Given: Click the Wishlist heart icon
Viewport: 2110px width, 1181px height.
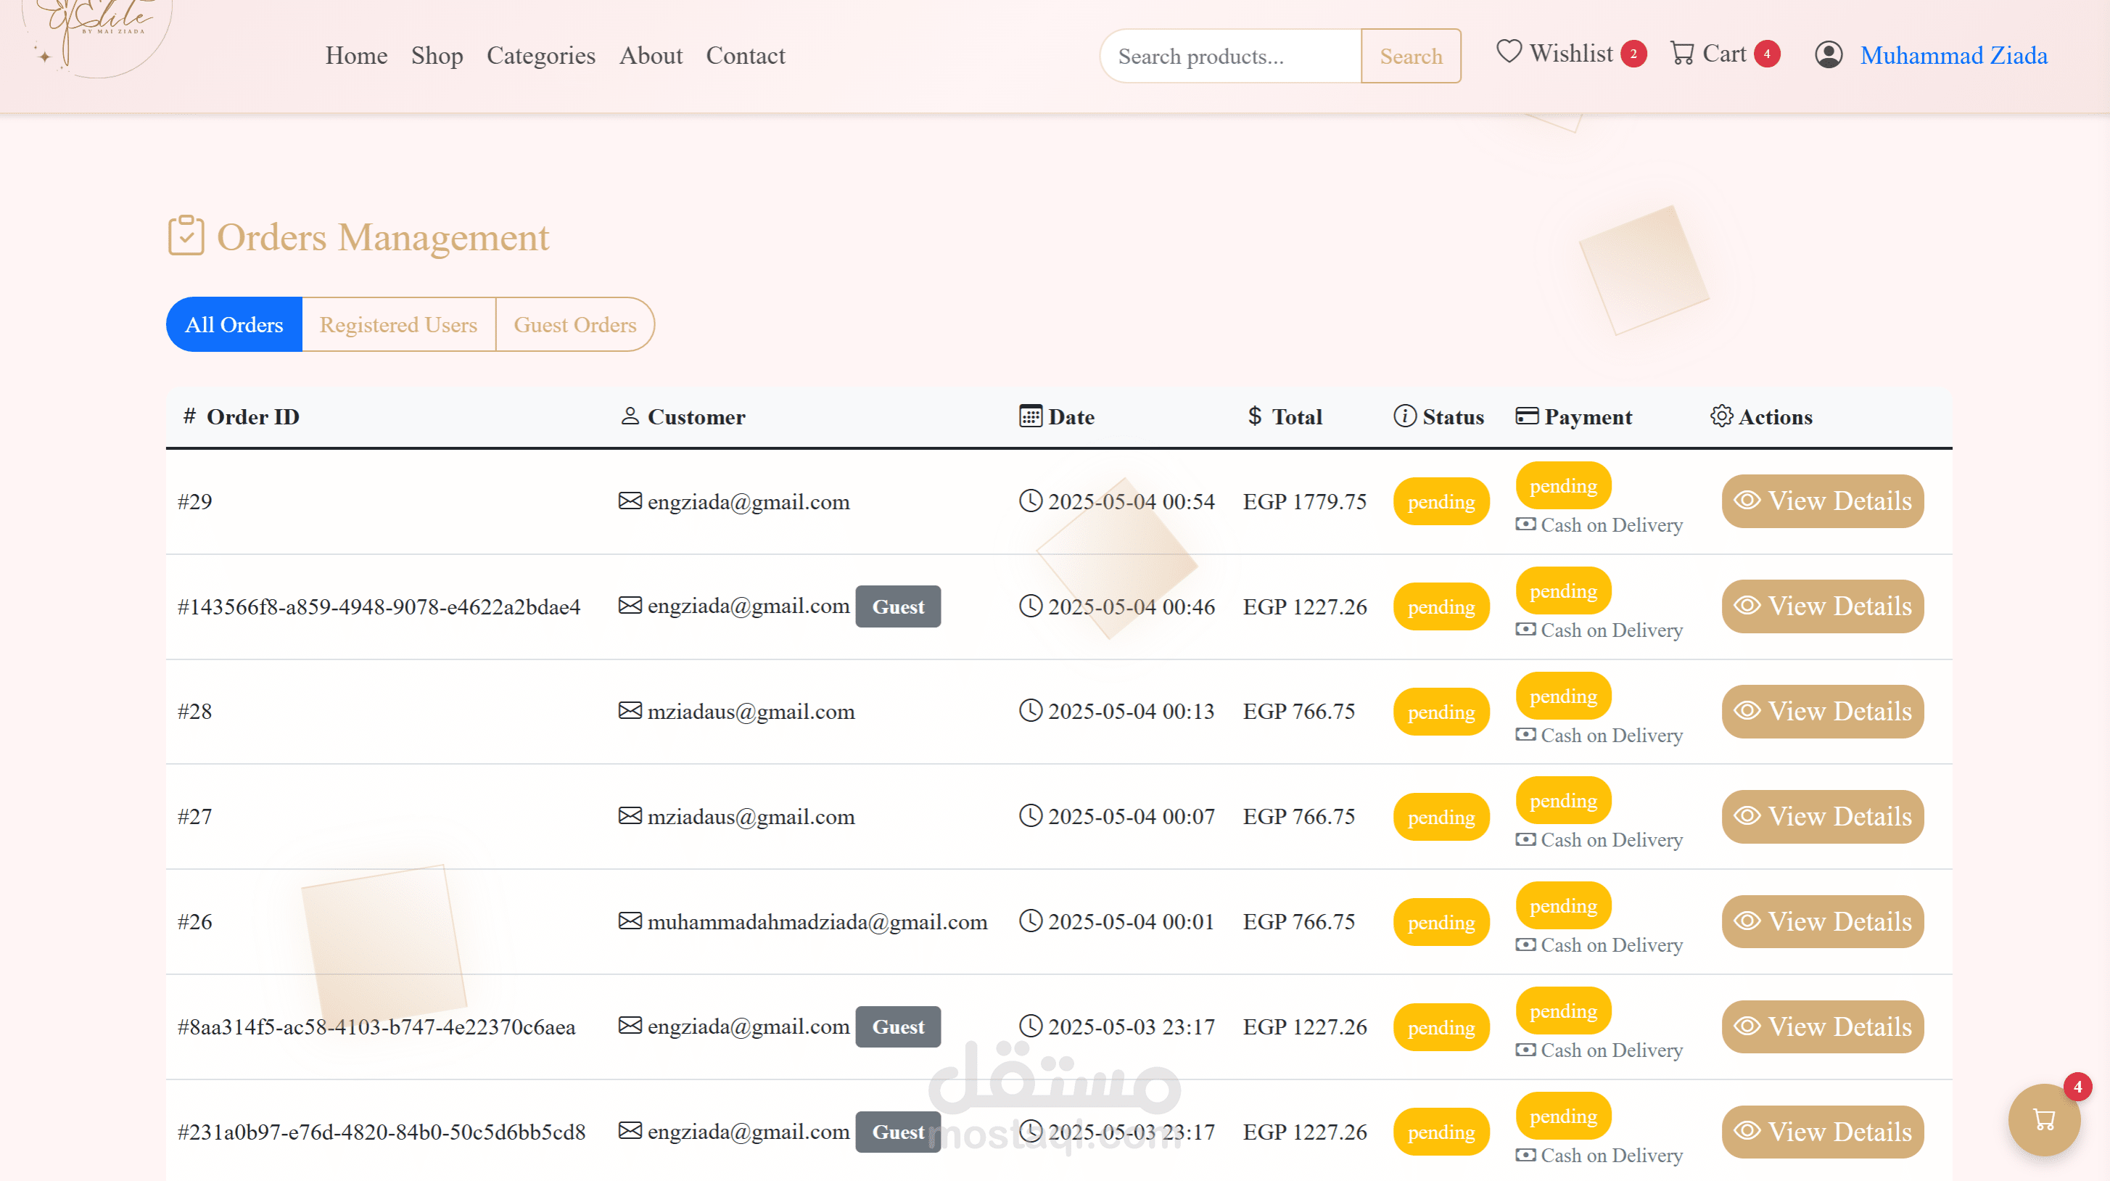Looking at the screenshot, I should click(x=1509, y=52).
